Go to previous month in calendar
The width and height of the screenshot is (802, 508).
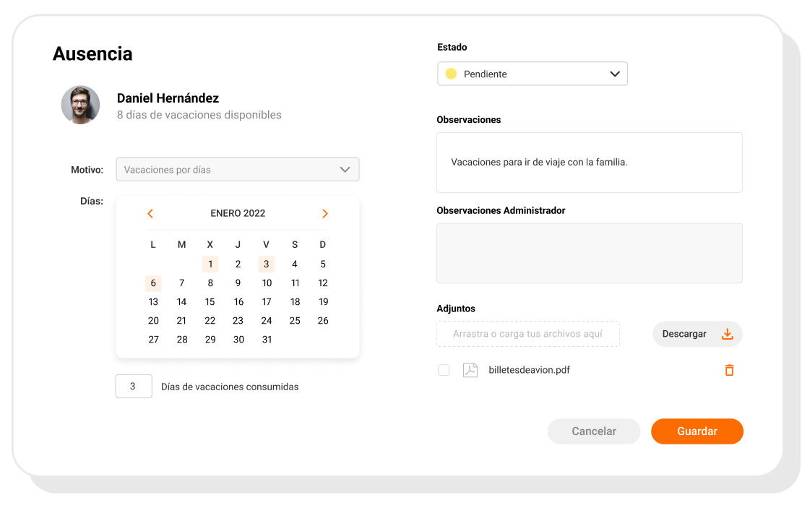[150, 213]
